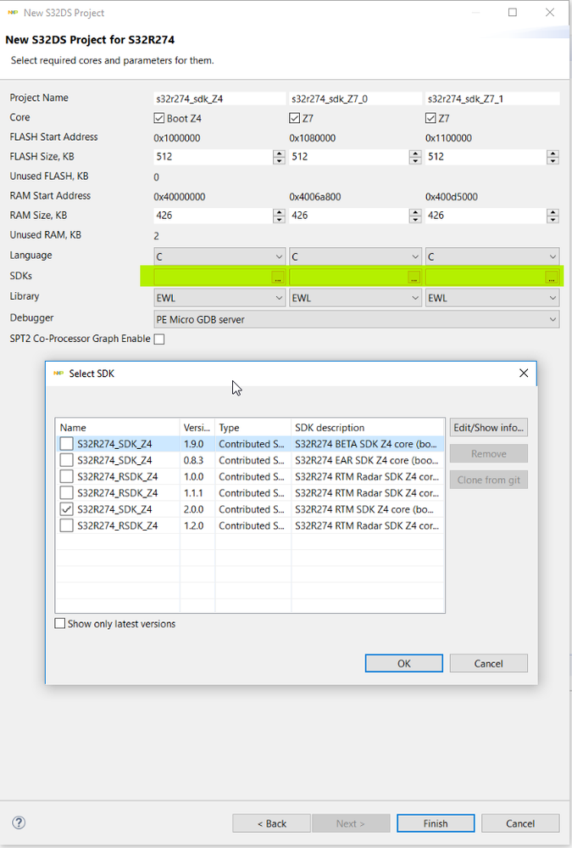The height and width of the screenshot is (848, 572).
Task: Adjust RAM Size stepper for Z4 core
Action: [279, 216]
